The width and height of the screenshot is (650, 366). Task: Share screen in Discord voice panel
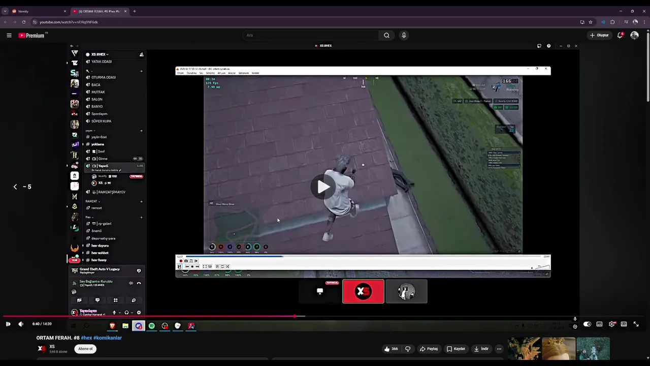pyautogui.click(x=97, y=300)
